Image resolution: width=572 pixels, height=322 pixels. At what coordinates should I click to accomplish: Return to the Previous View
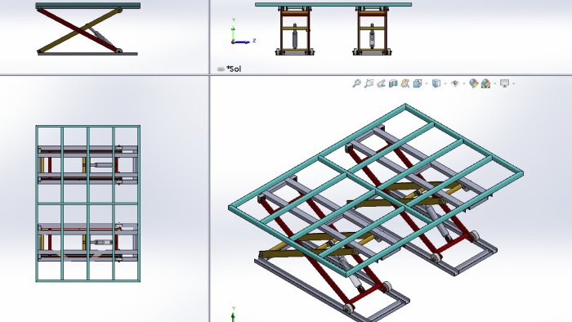click(x=382, y=83)
